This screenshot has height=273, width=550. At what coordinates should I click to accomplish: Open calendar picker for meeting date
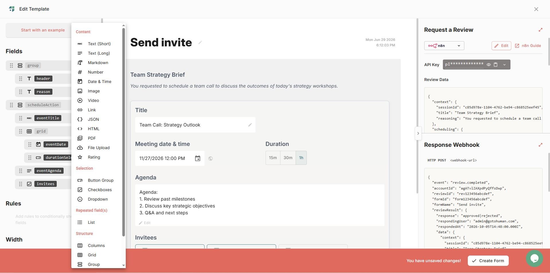198,159
